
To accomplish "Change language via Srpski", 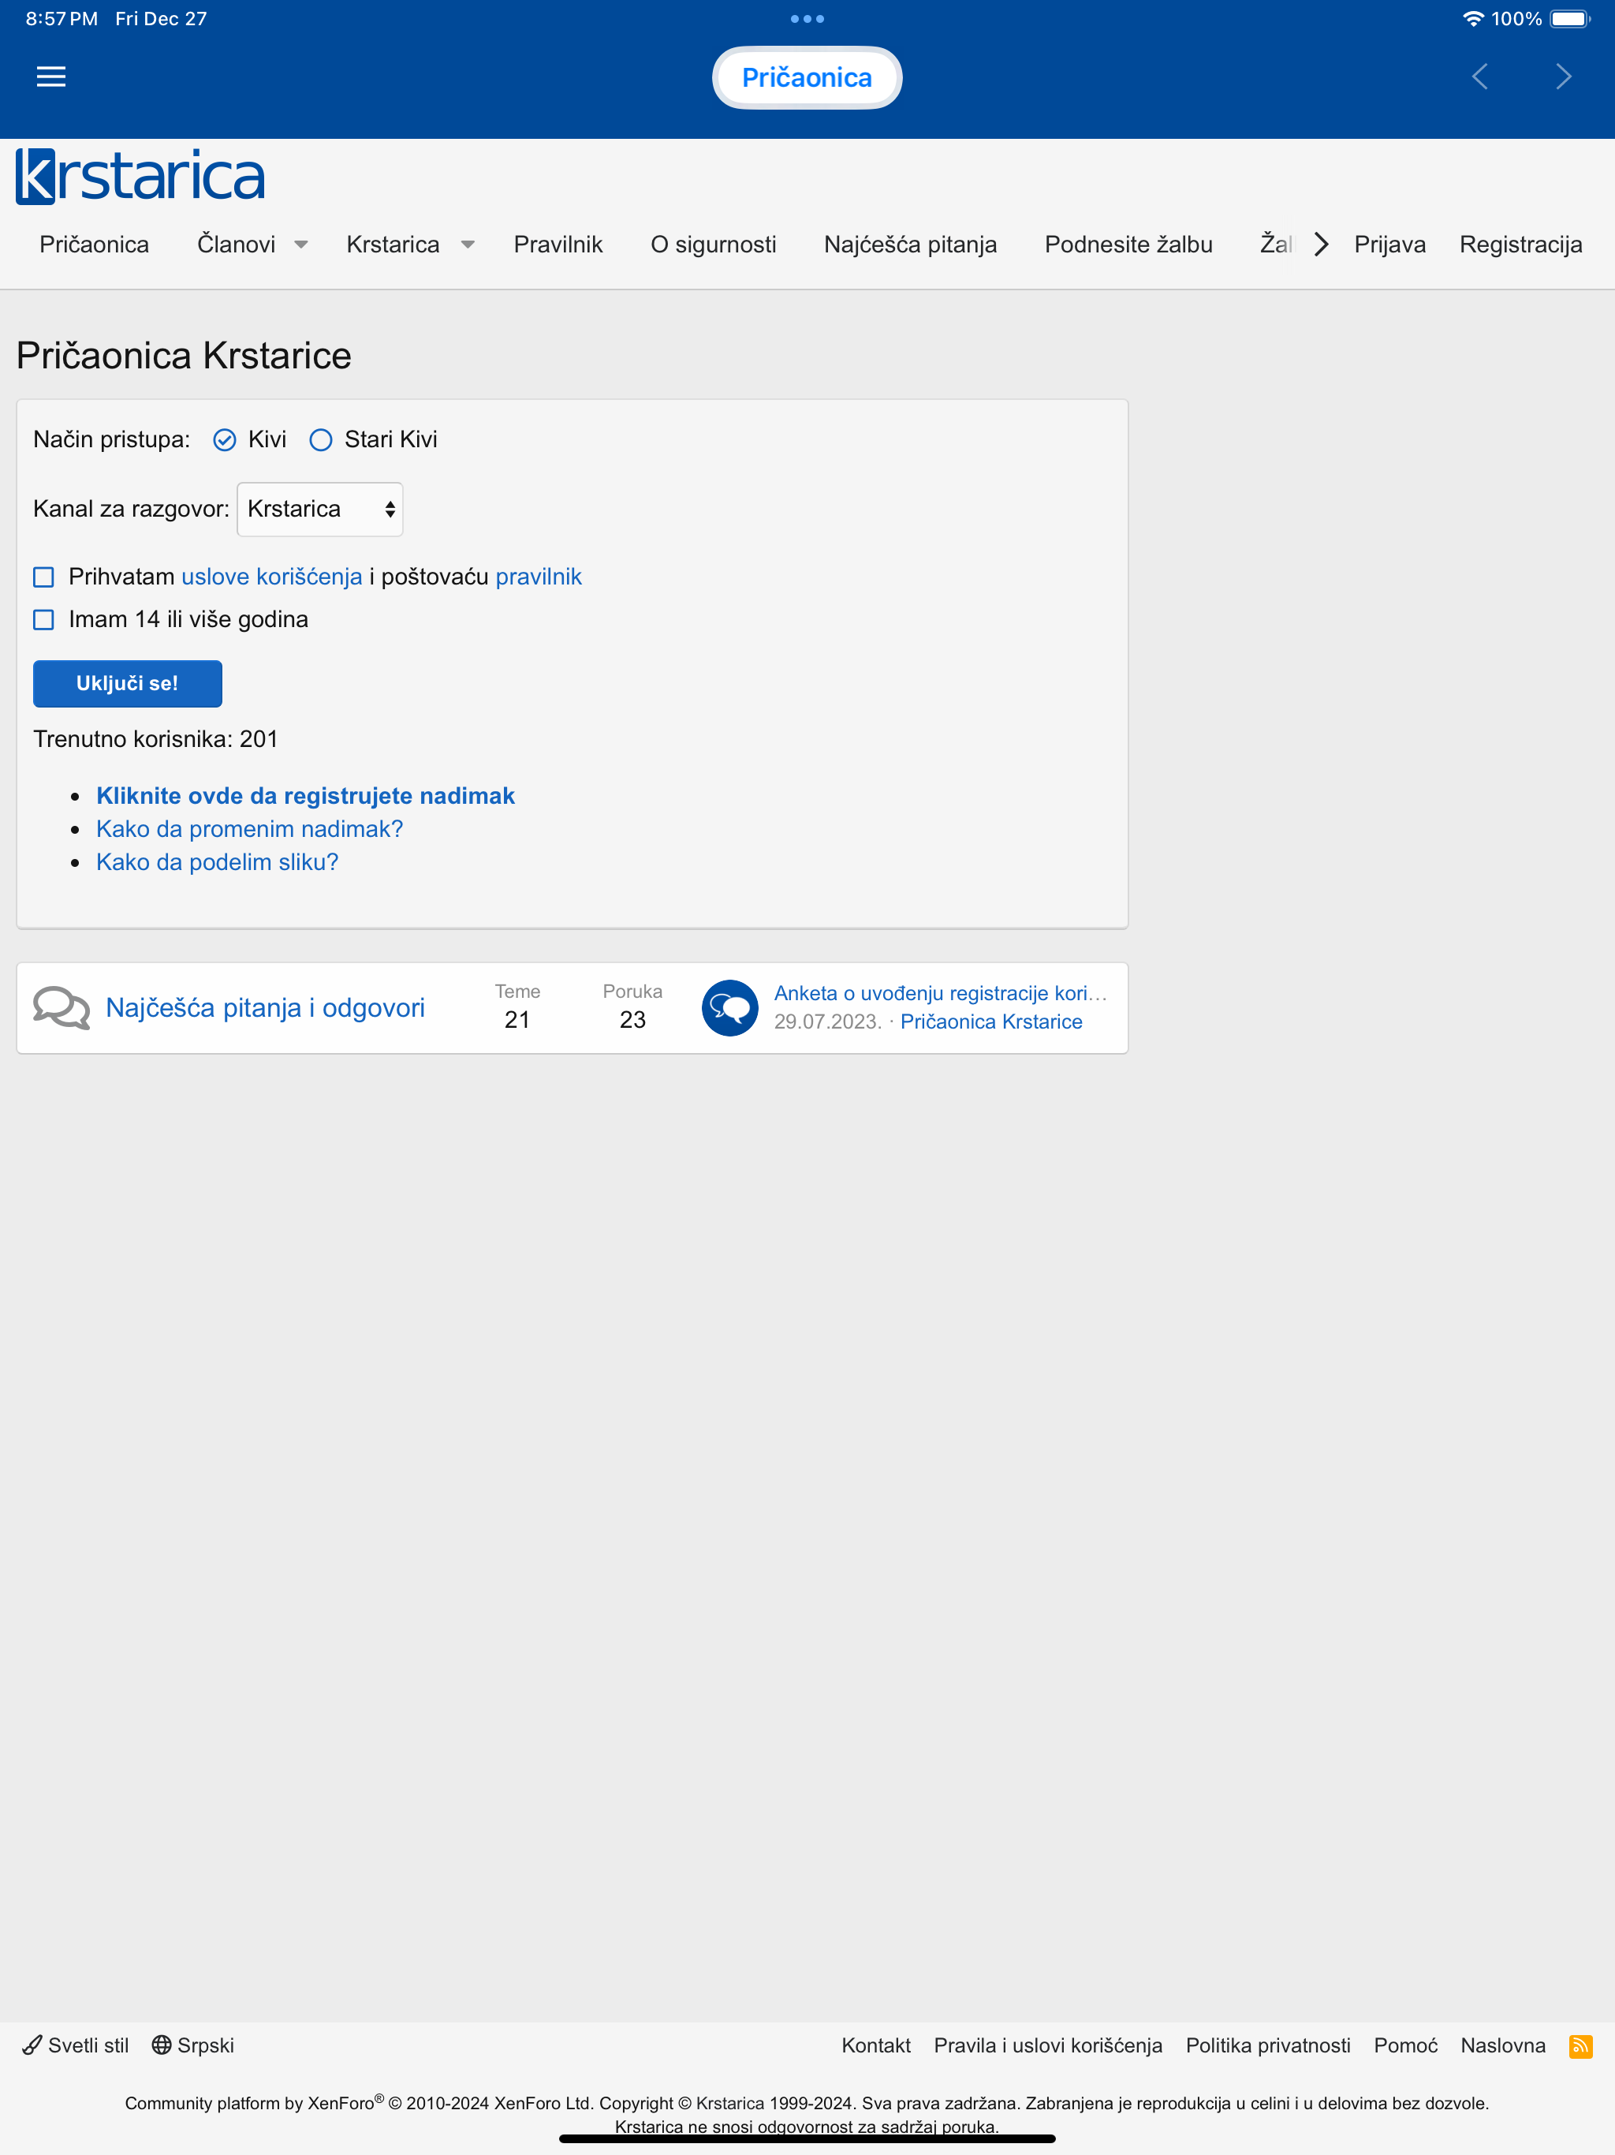I will (193, 2045).
